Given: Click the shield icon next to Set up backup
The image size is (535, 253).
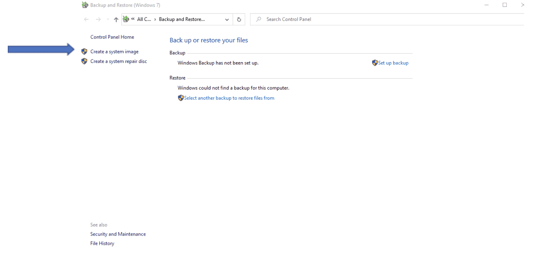Looking at the screenshot, I should (375, 62).
